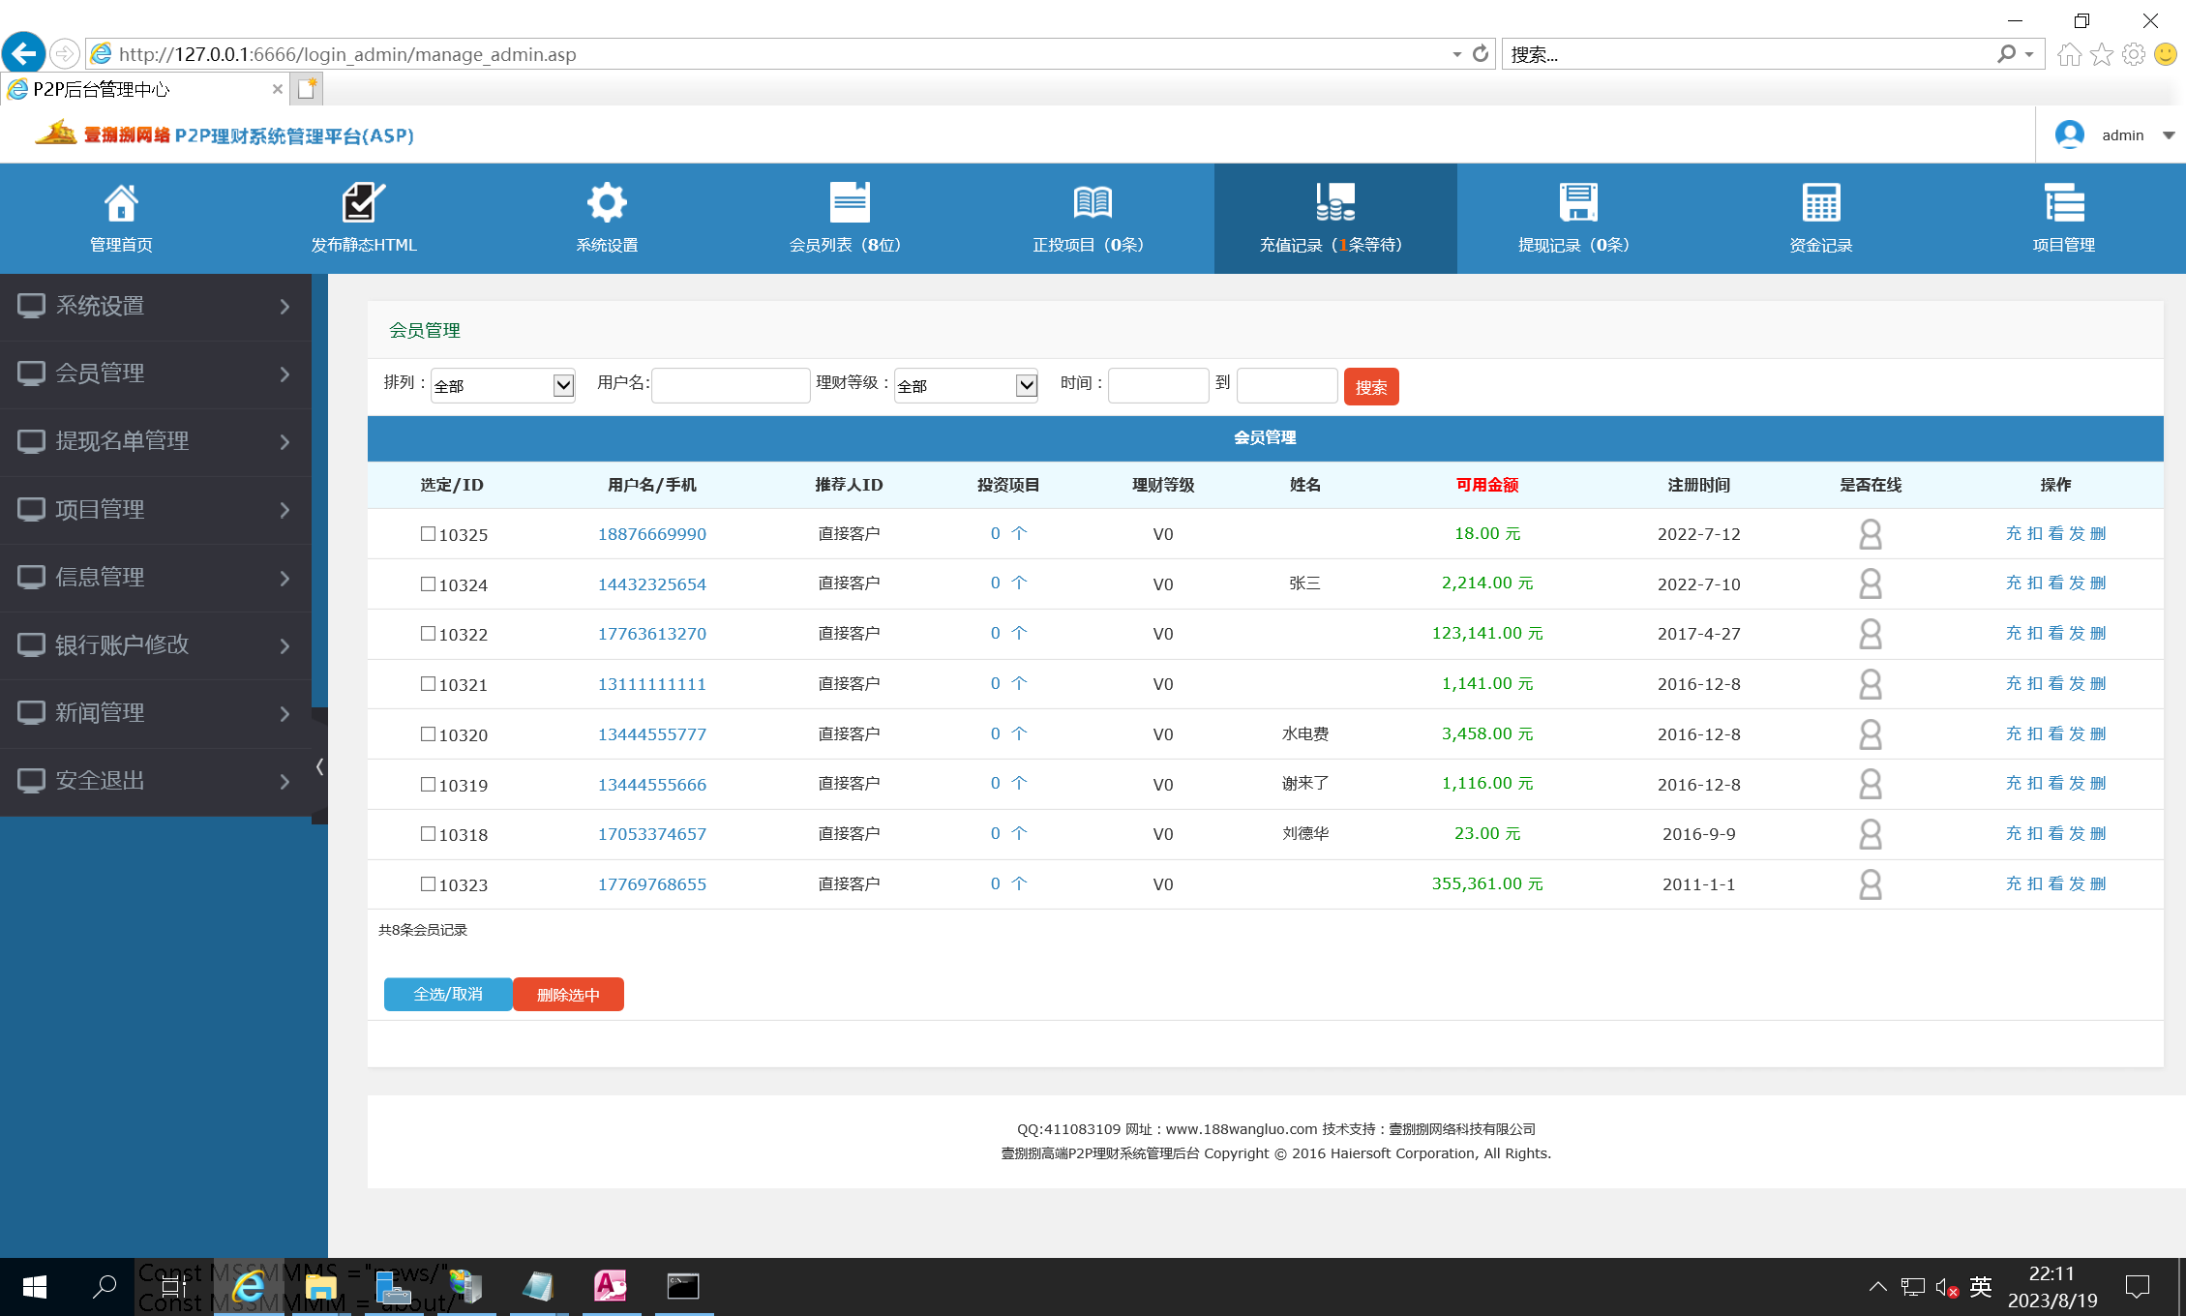Select checkbox for member 10318
This screenshot has width=2186, height=1316.
point(428,833)
